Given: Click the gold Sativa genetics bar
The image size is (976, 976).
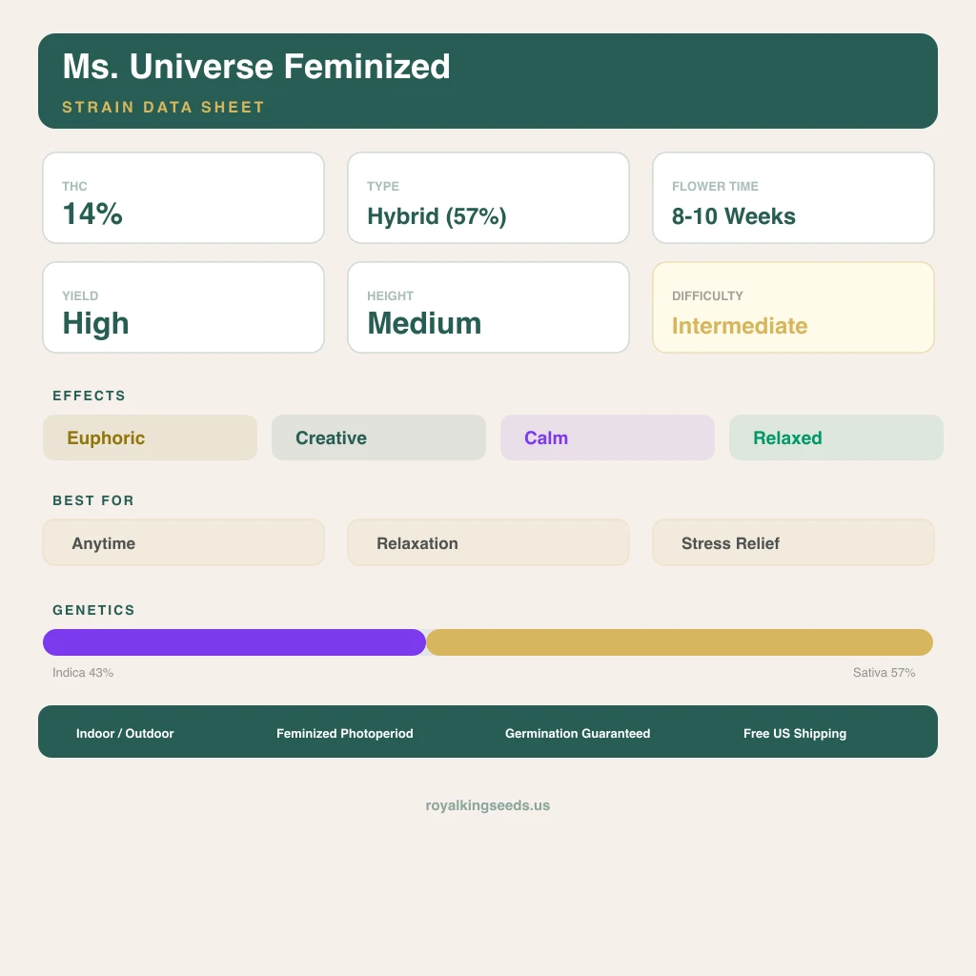Looking at the screenshot, I should [679, 642].
